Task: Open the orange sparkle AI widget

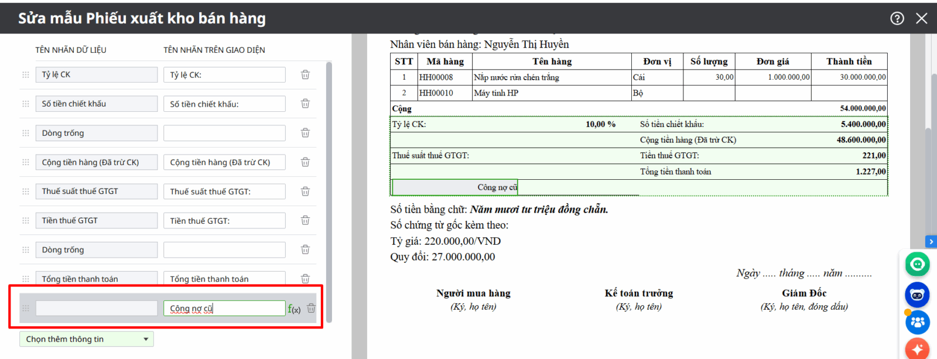Action: coord(917,350)
